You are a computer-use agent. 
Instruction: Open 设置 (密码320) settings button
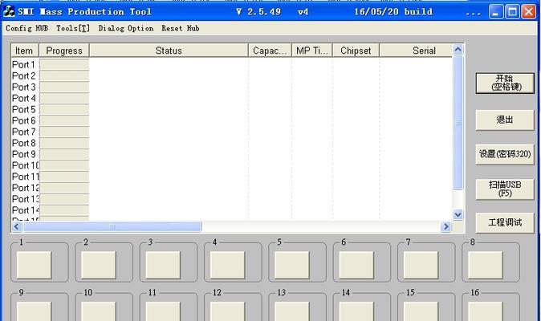[505, 154]
